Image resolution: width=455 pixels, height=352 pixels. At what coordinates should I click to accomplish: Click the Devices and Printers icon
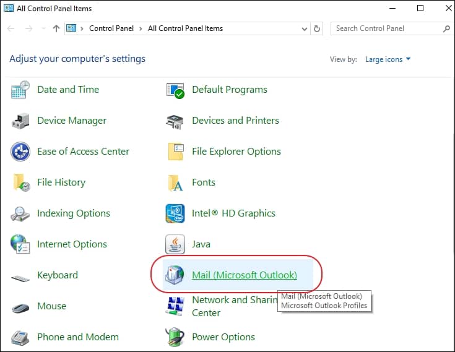click(x=175, y=121)
